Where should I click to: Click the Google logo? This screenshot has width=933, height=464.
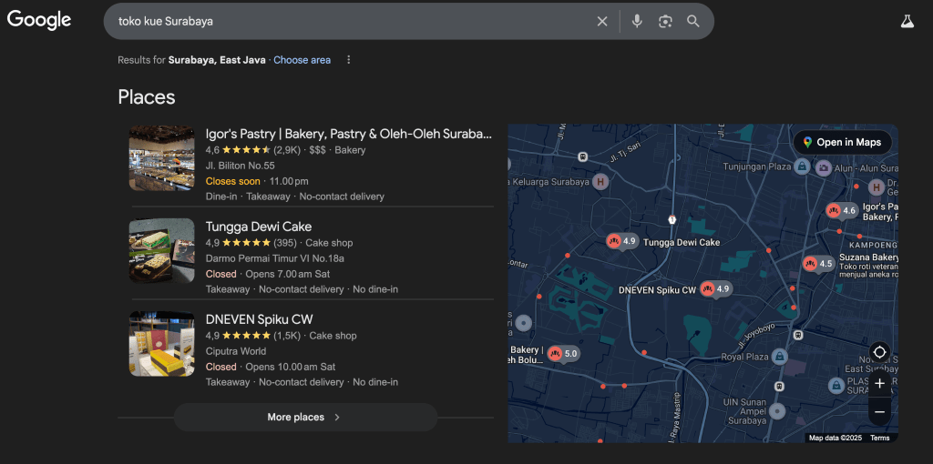pyautogui.click(x=39, y=20)
